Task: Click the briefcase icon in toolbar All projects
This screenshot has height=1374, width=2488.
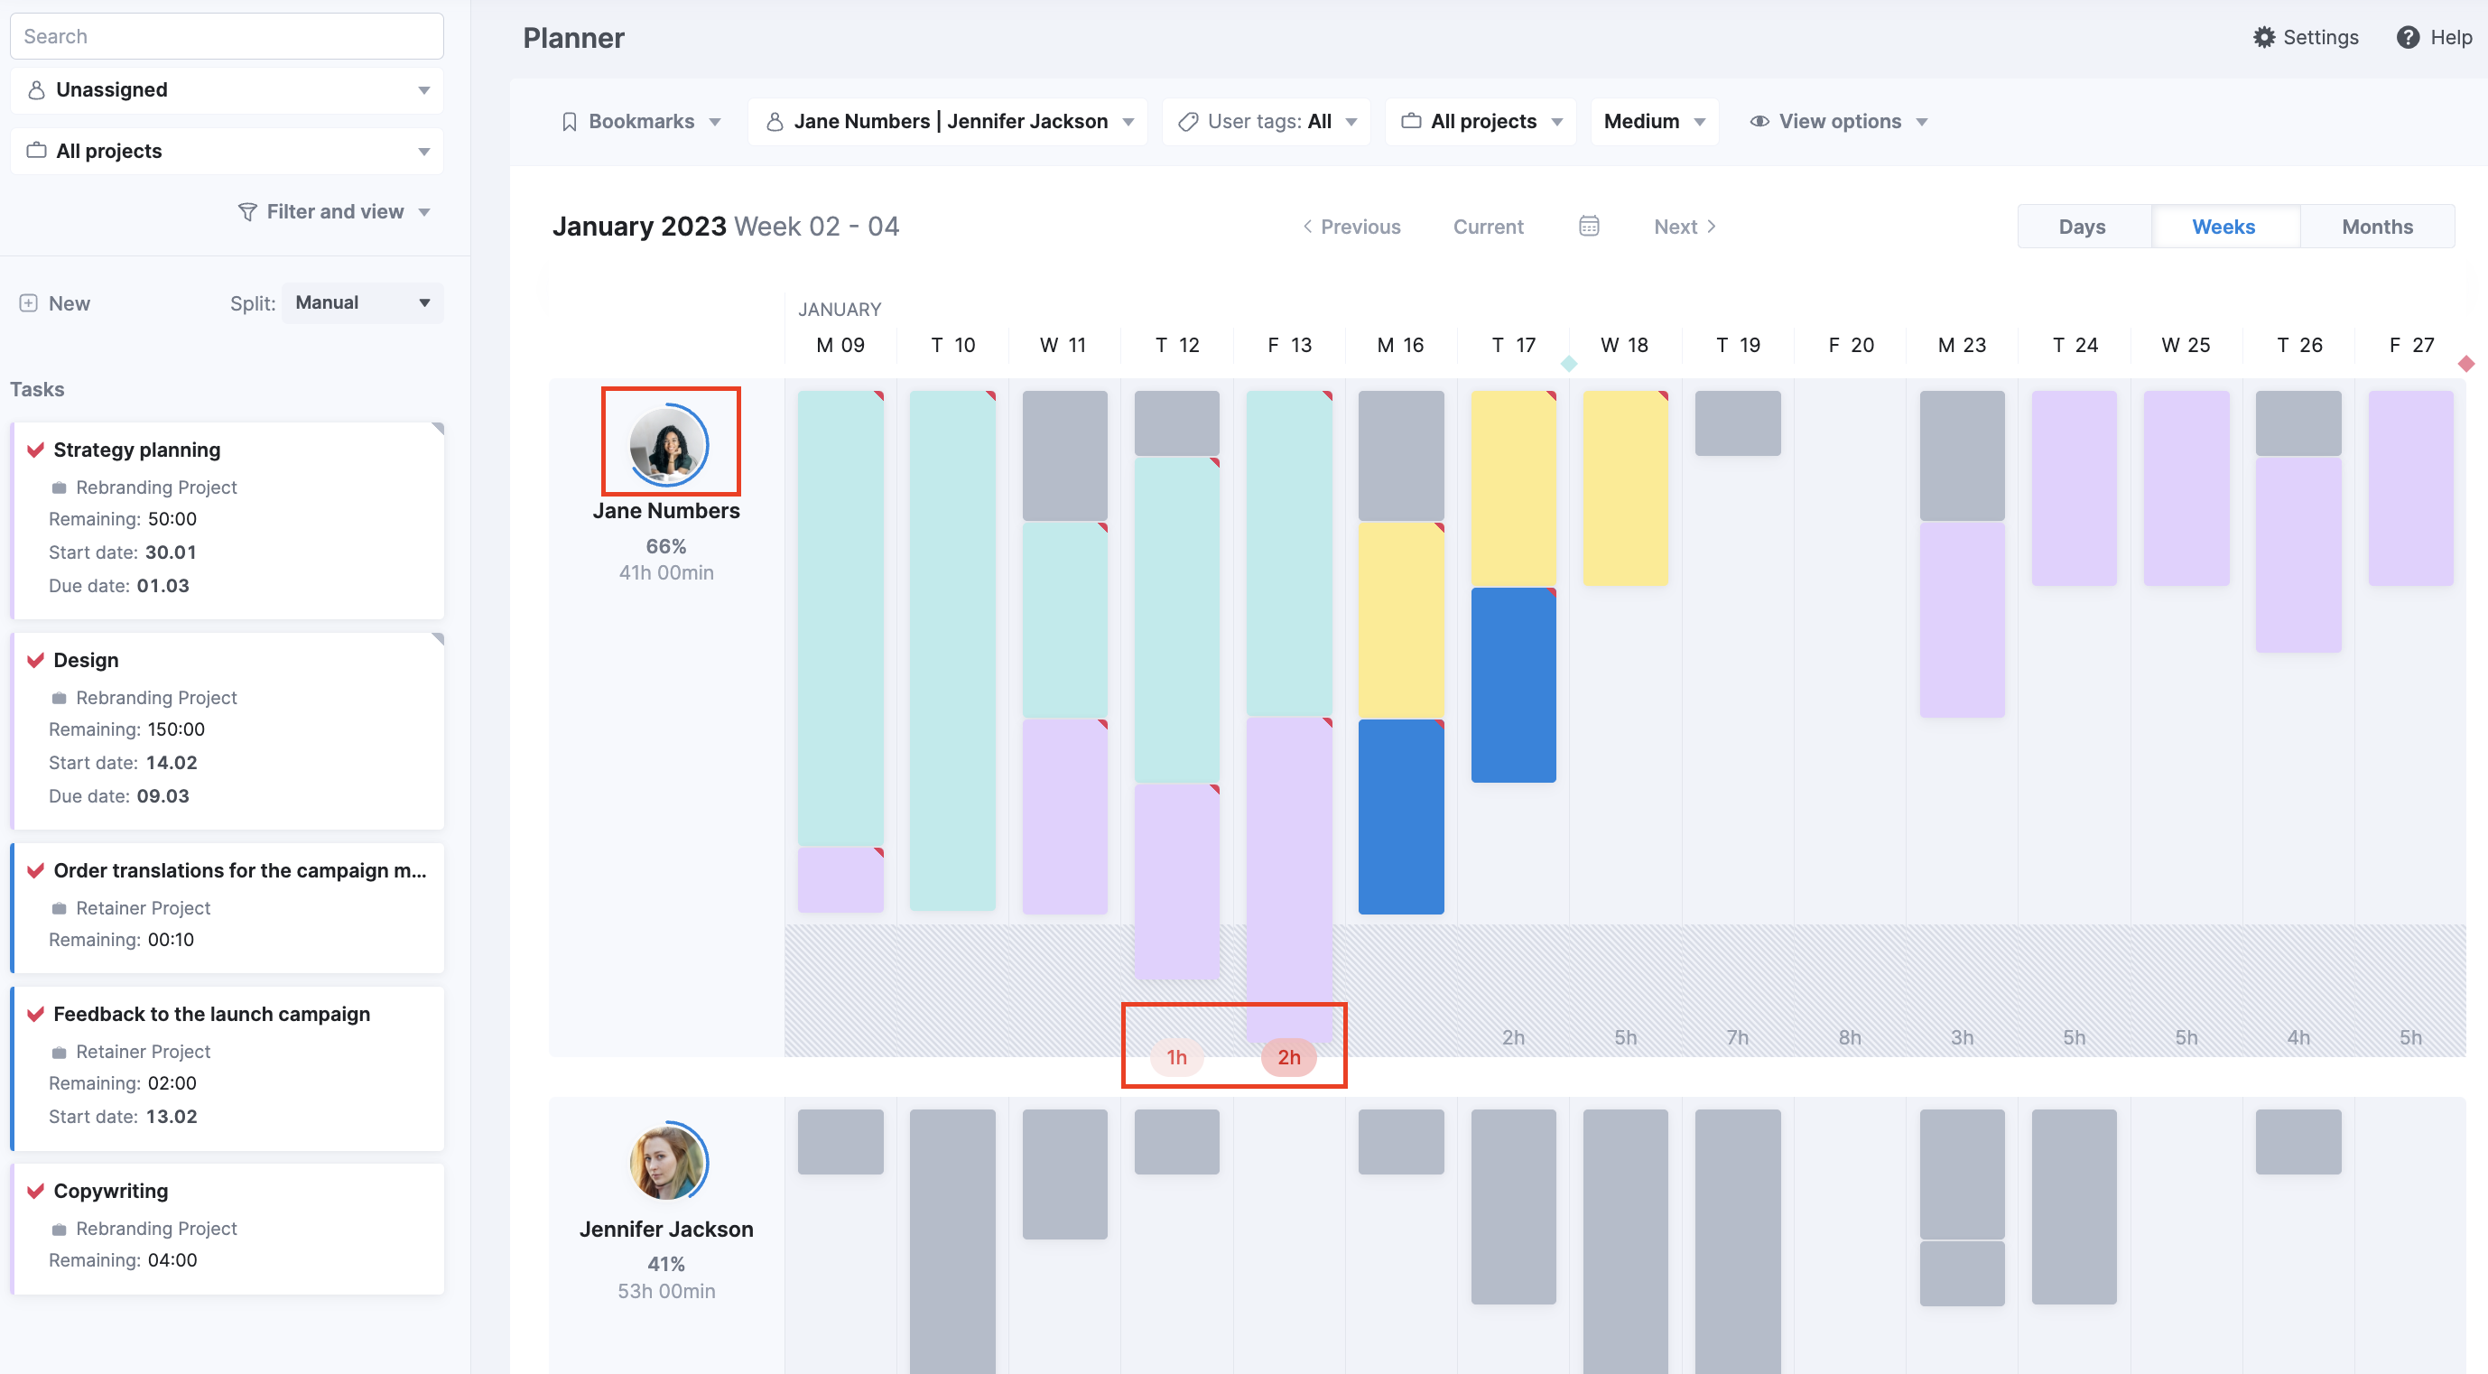Action: click(x=1411, y=122)
